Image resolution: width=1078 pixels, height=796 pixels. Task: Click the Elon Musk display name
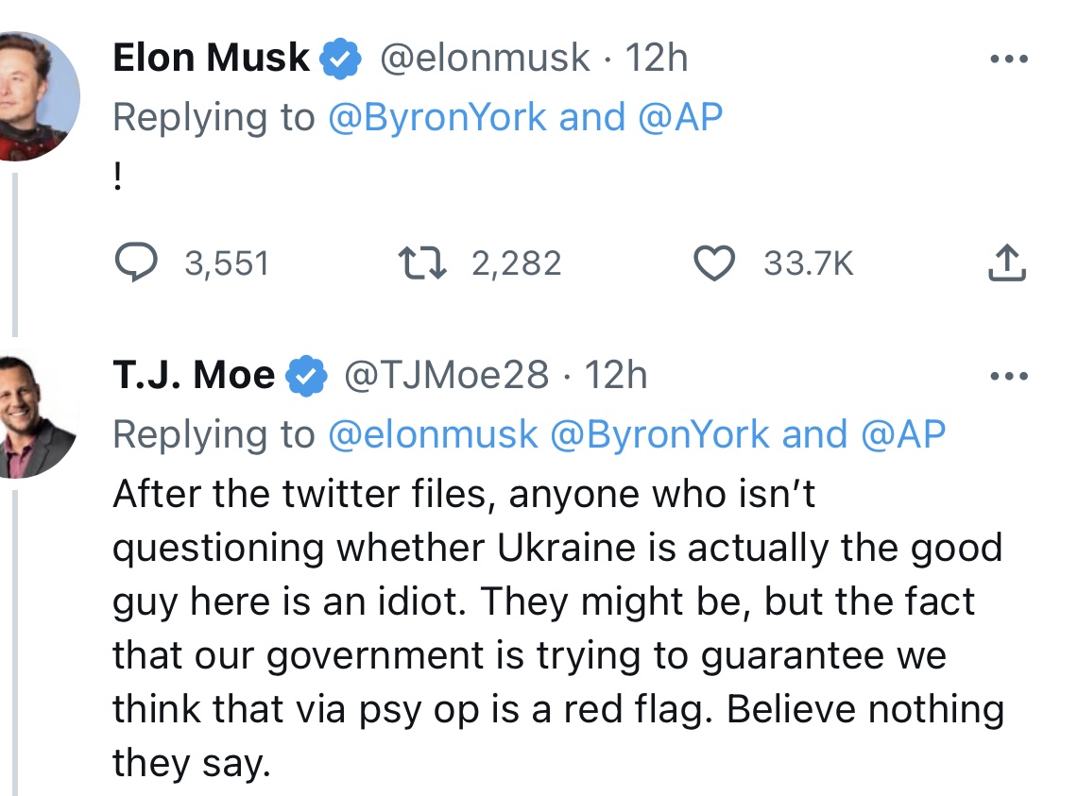tap(211, 58)
